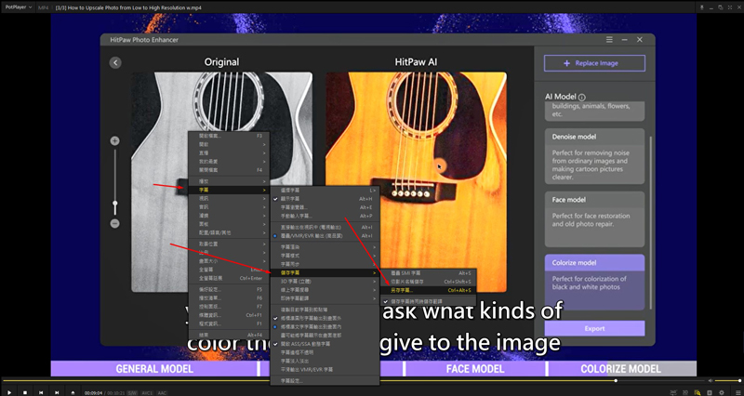
Task: Open manual subtitle input entry Alt+P
Action: tap(325, 216)
